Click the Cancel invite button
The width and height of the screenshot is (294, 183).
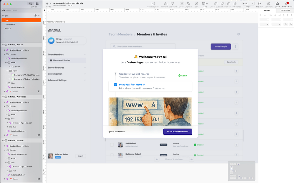pyautogui.click(x=231, y=62)
